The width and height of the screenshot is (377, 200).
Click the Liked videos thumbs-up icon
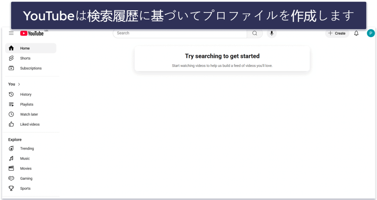11,124
